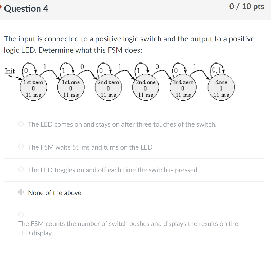Select "The LED comes on and stays on" option
This screenshot has height=265, width=271.
[x=21, y=124]
